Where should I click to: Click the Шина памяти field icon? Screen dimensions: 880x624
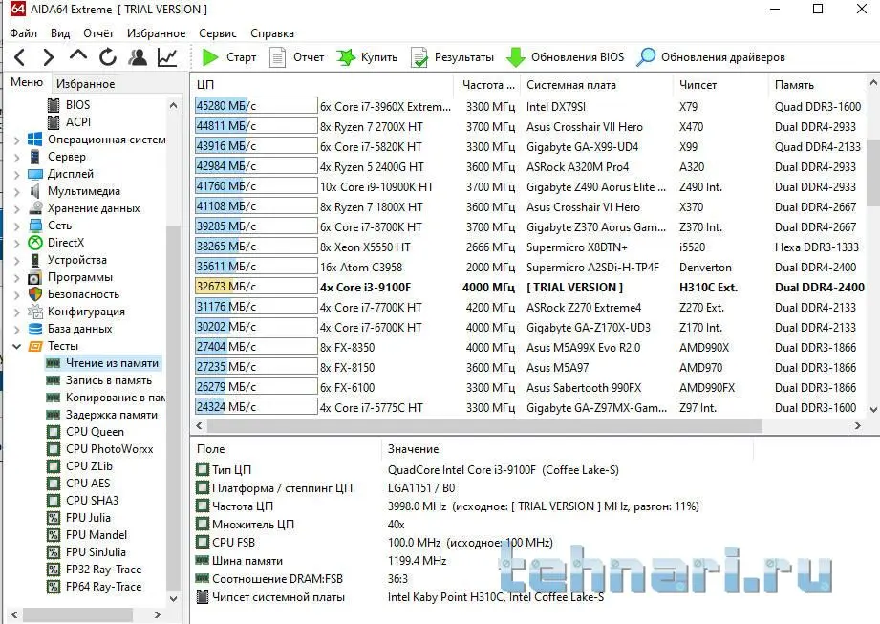tap(202, 560)
